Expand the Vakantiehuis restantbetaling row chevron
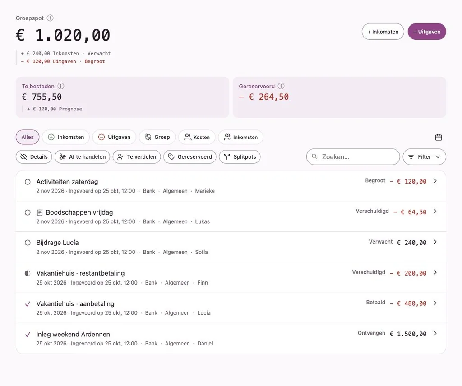462x386 pixels. [435, 273]
